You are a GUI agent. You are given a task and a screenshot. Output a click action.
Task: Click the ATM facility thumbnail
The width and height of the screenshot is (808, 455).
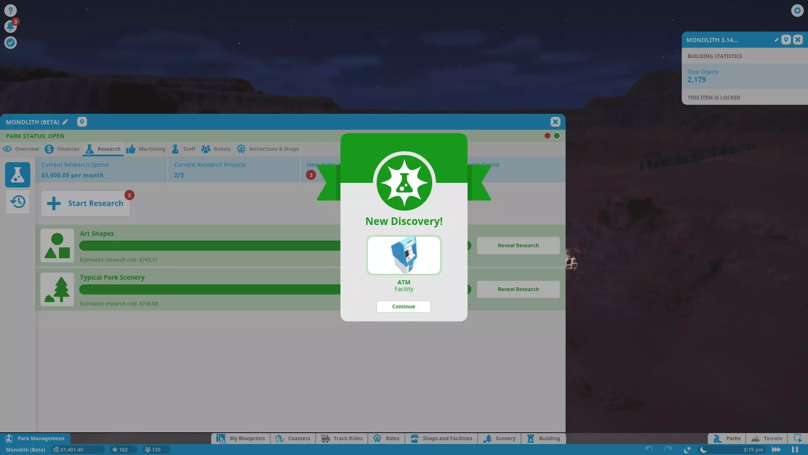(x=404, y=255)
